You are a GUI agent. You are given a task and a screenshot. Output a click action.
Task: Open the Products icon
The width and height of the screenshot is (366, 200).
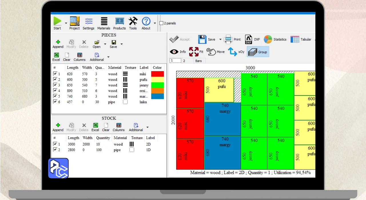click(x=120, y=21)
